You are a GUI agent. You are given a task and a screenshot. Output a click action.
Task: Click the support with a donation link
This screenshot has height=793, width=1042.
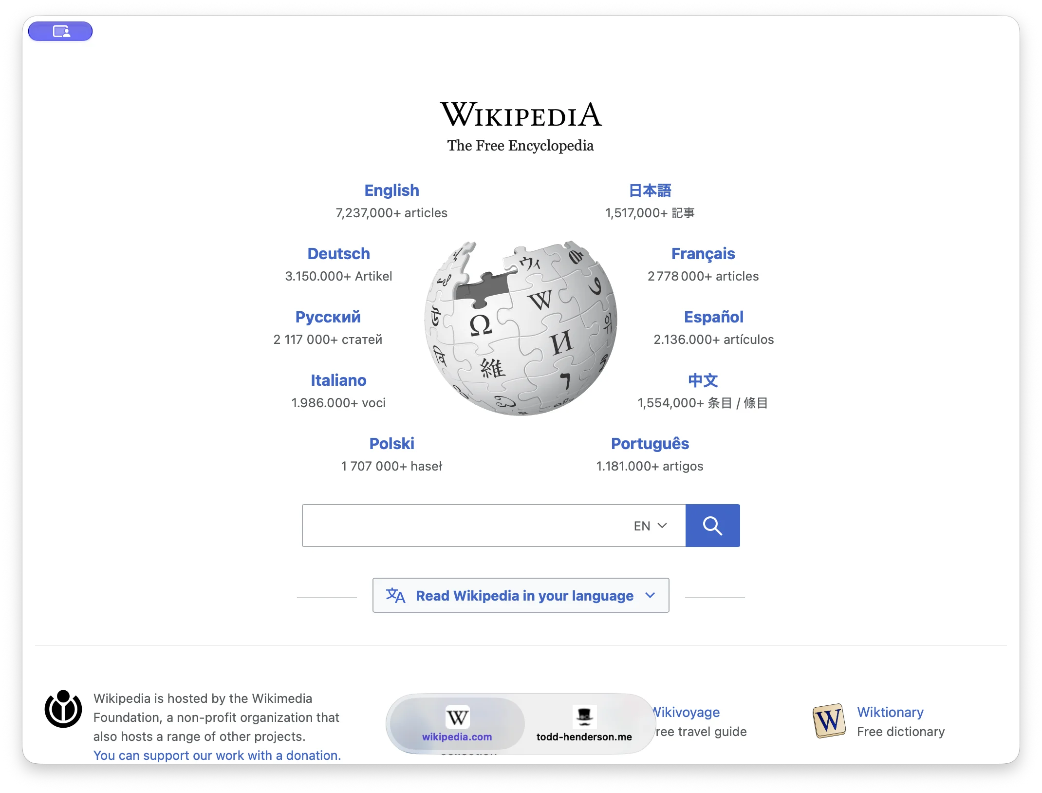(217, 755)
